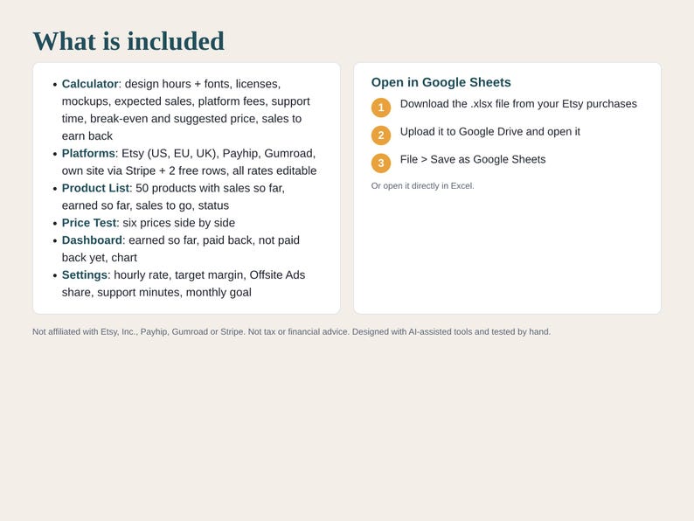Click '50 products with sales so far' text

coord(211,188)
